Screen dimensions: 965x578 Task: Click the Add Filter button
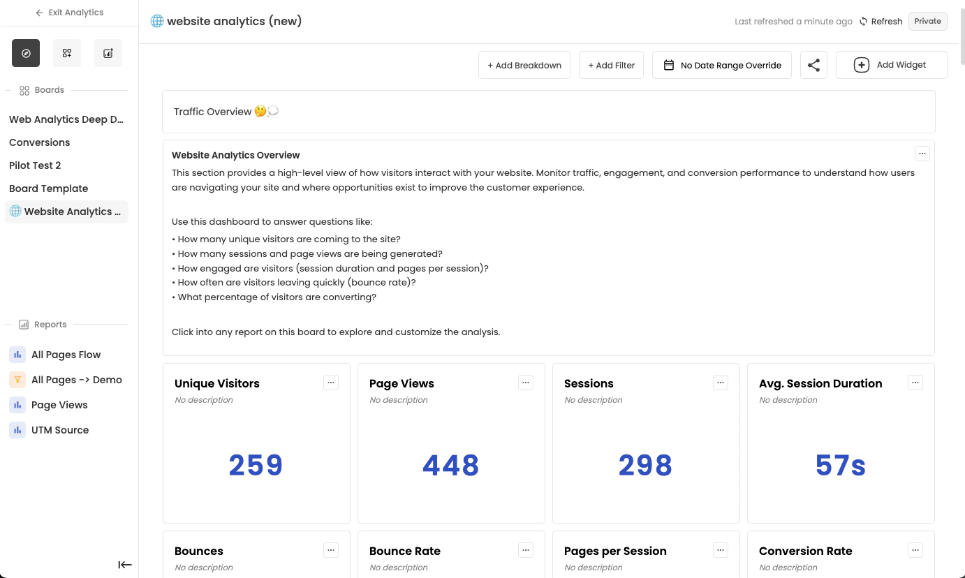611,65
